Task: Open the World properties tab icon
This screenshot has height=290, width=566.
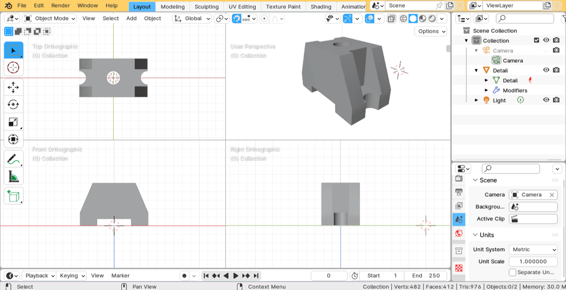Action: pyautogui.click(x=459, y=233)
